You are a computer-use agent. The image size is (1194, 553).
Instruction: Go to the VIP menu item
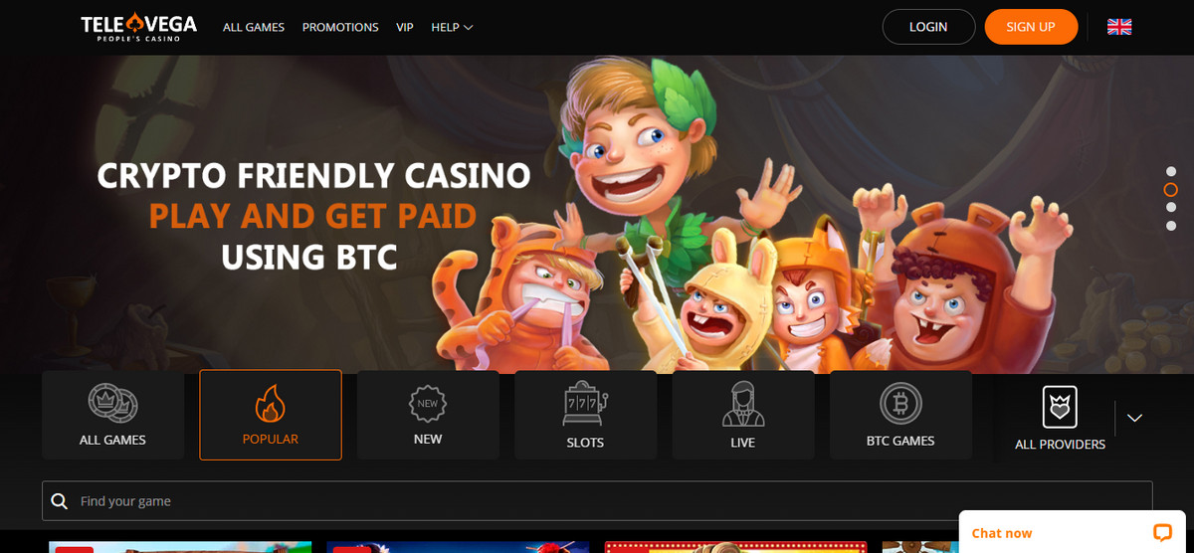tap(405, 27)
